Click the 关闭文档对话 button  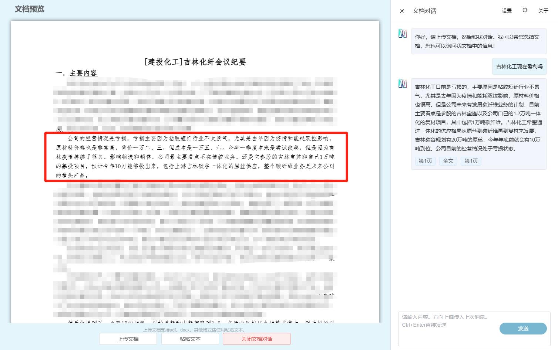tap(257, 339)
